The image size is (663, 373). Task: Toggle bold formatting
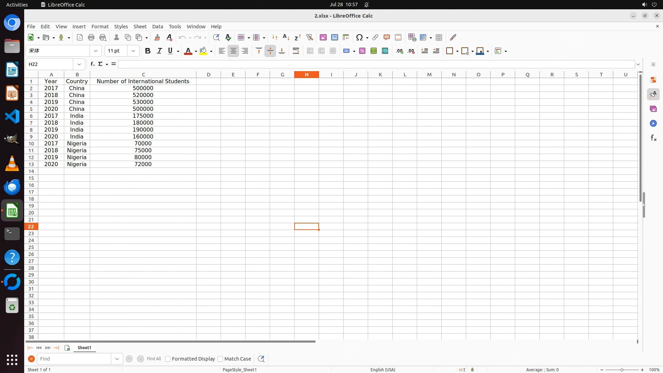148,51
